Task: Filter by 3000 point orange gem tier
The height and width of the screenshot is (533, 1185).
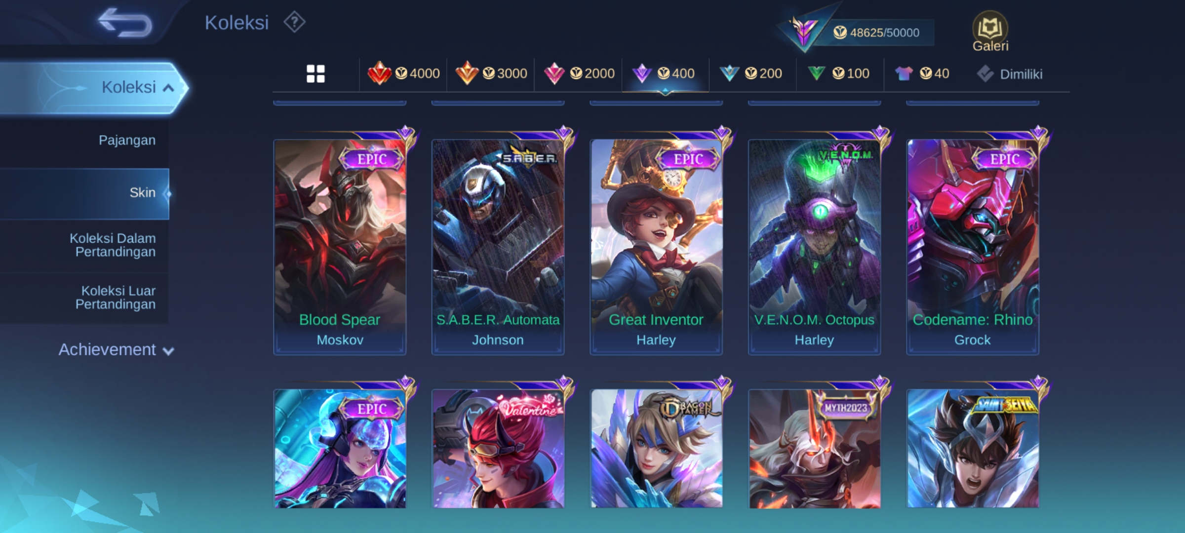Action: (491, 74)
